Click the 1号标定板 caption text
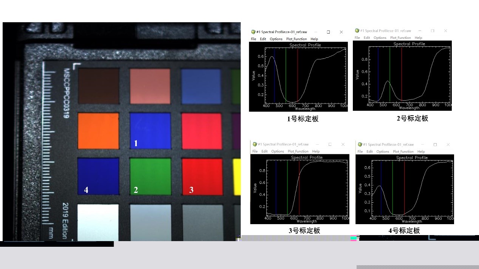The image size is (479, 269). coord(303,119)
